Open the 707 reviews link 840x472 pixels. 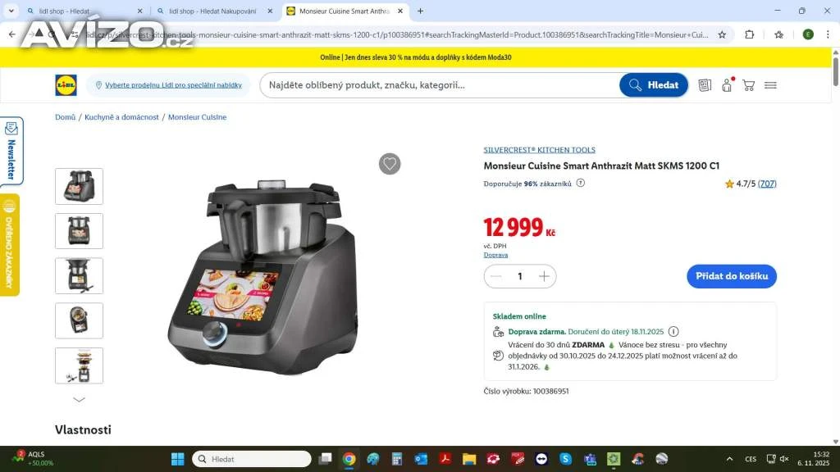click(767, 184)
